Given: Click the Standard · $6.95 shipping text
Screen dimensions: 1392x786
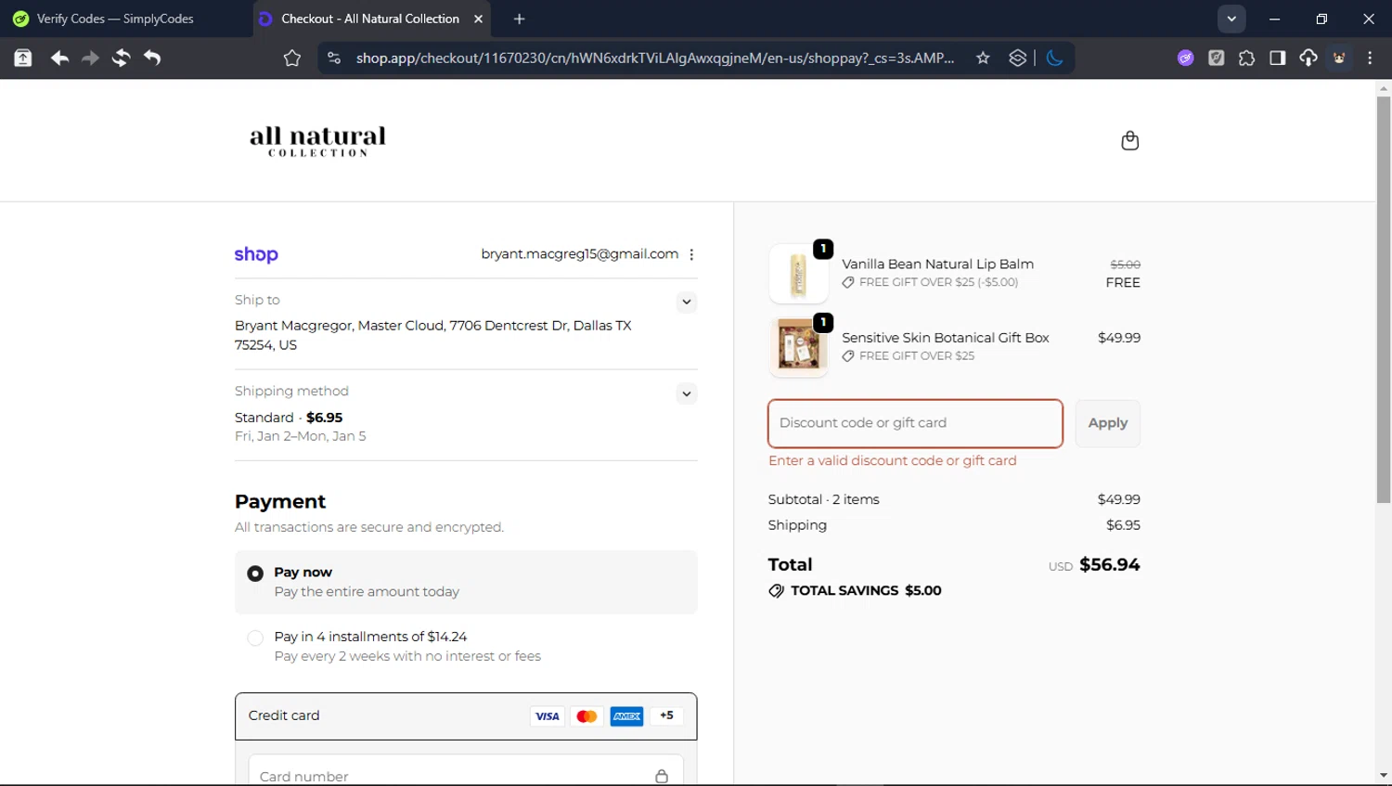Looking at the screenshot, I should (x=289, y=418).
